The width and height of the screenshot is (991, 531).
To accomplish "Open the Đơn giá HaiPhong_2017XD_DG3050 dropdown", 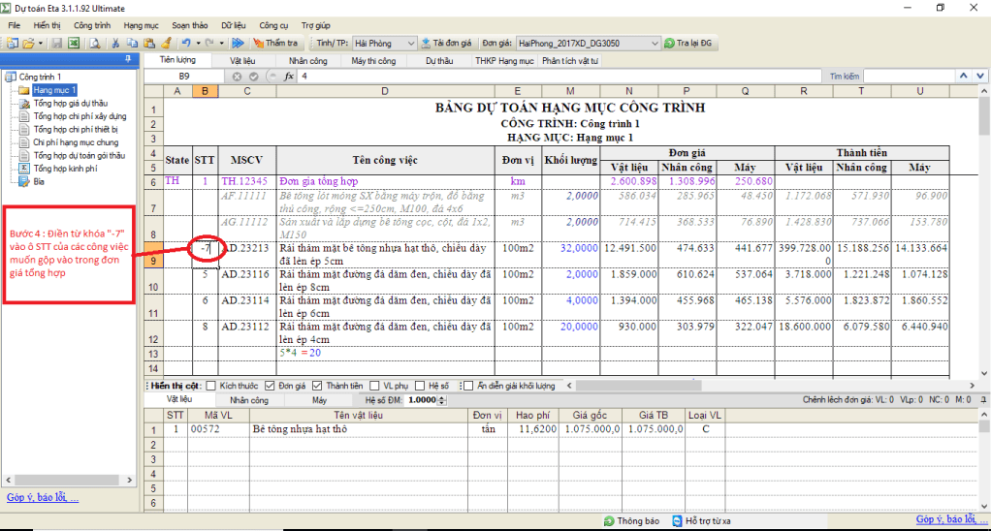I will [653, 44].
